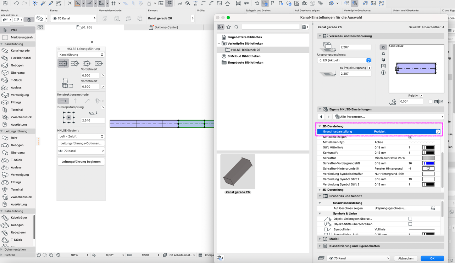Image resolution: width=455 pixels, height=263 pixels.
Task: Expand the 3D-Darstellung group
Action: pos(320,190)
